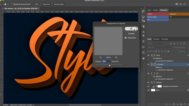Viewport: 189px width, 106px height.
Task: Open the Adjustments circle panel icon
Action: [x=143, y=58]
